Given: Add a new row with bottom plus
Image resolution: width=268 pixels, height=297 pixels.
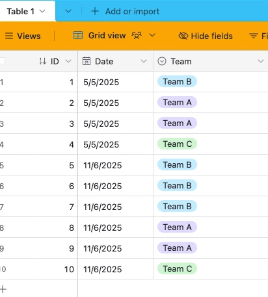Looking at the screenshot, I should point(3,289).
